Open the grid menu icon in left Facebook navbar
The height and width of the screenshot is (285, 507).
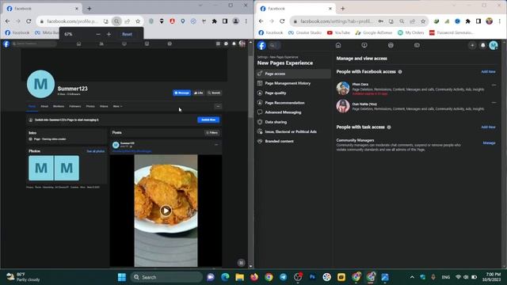pos(219,44)
